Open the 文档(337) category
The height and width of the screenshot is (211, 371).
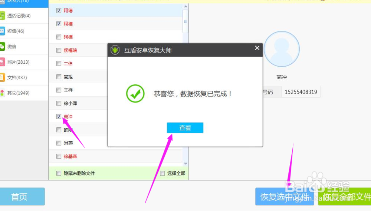24,77
